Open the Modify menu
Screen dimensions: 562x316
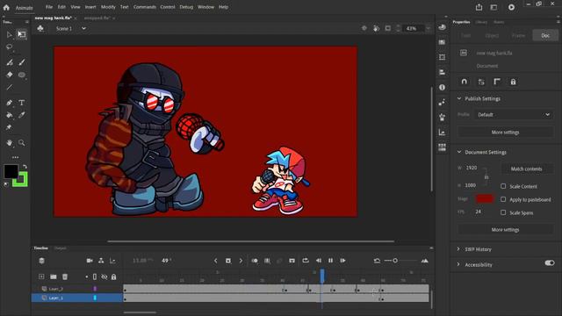click(x=108, y=7)
